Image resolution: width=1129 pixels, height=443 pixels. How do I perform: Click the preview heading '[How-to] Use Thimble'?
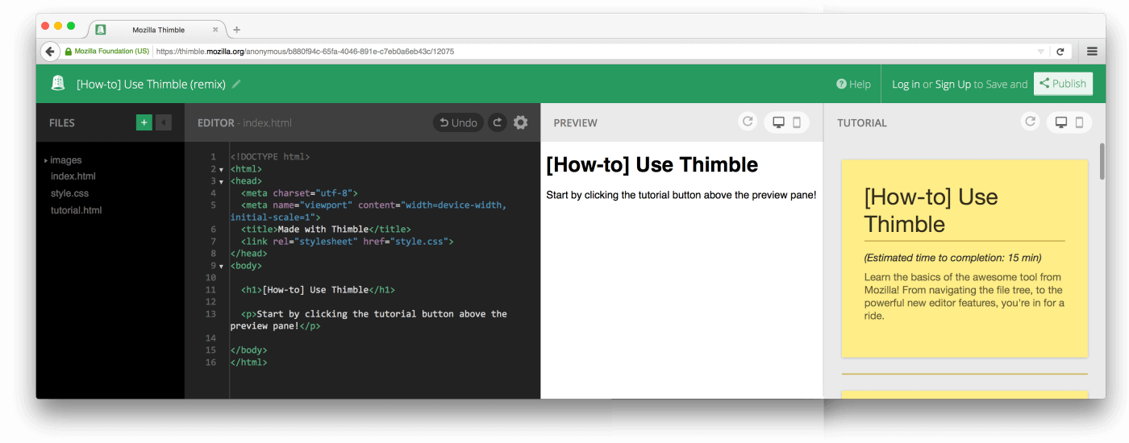[652, 165]
